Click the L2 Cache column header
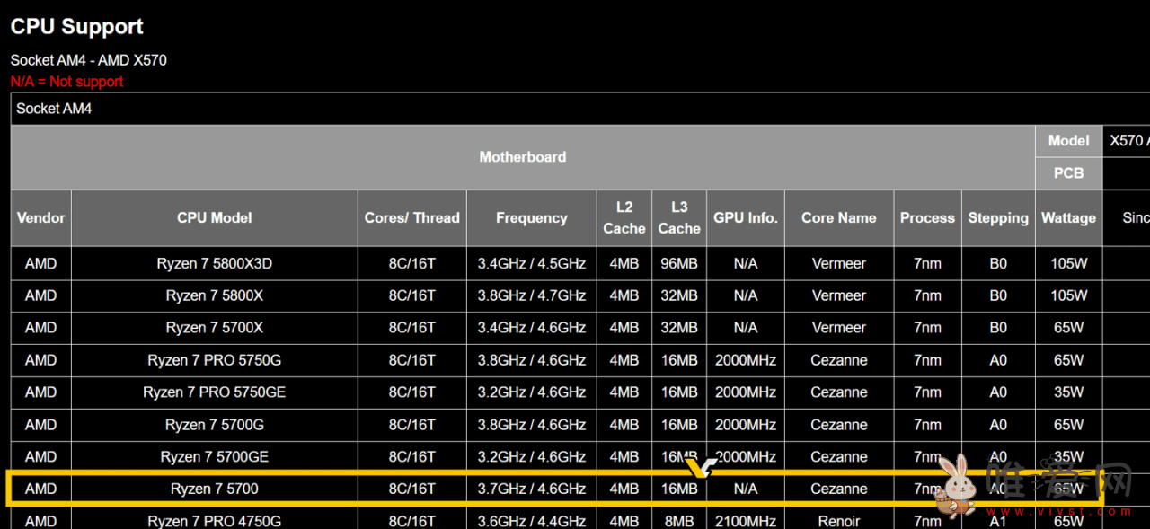1150x529 pixels. 624,218
